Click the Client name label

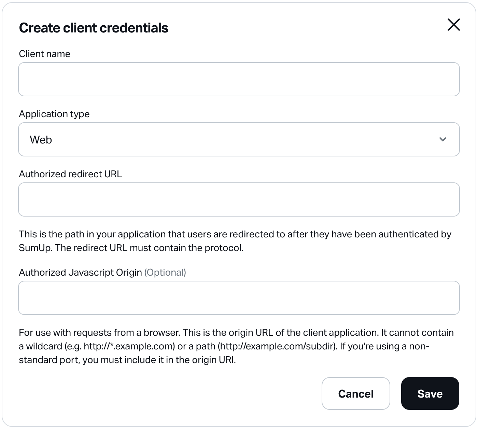[x=45, y=54]
